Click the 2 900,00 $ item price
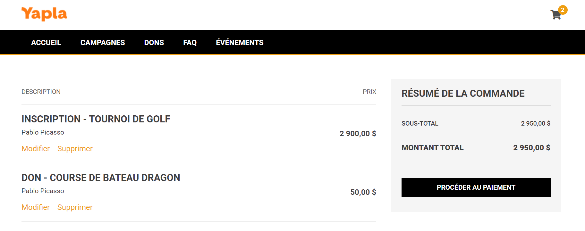Screen dimensions: 585x231 click(x=358, y=134)
